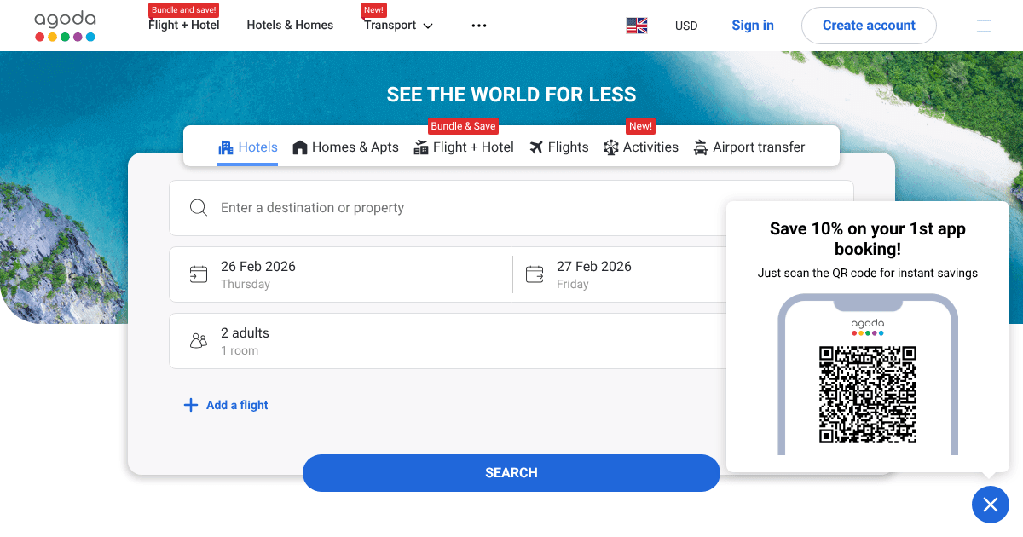
Task: Click the check-in calendar icon
Action: 199,274
